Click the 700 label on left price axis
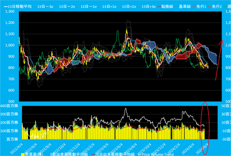 coord(11,79)
